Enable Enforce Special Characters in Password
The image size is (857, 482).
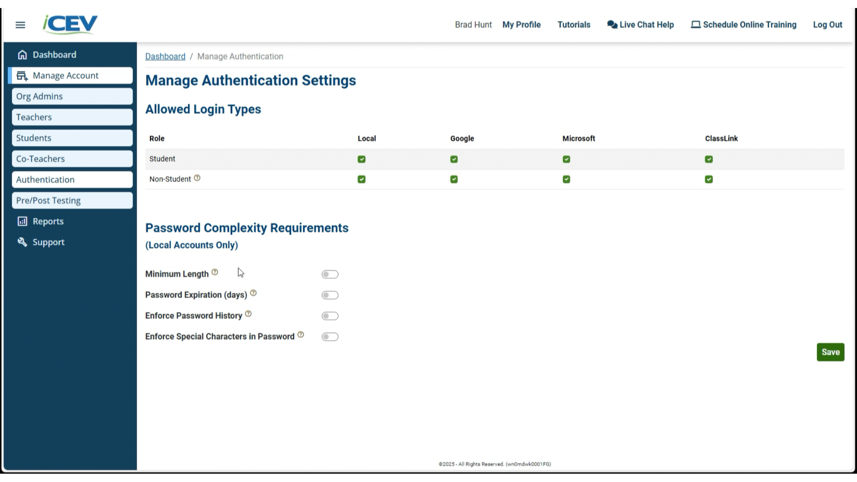[330, 337]
